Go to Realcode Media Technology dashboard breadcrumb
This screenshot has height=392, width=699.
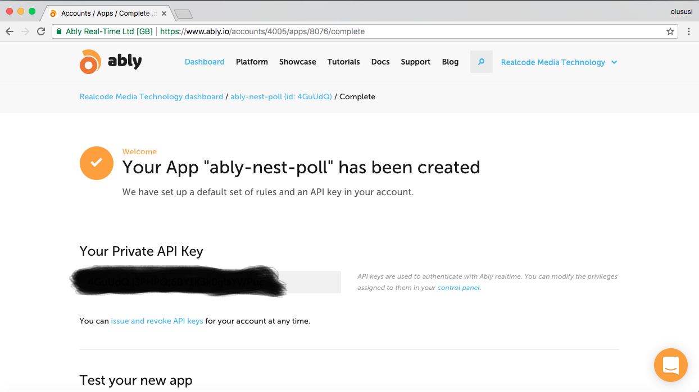(152, 96)
